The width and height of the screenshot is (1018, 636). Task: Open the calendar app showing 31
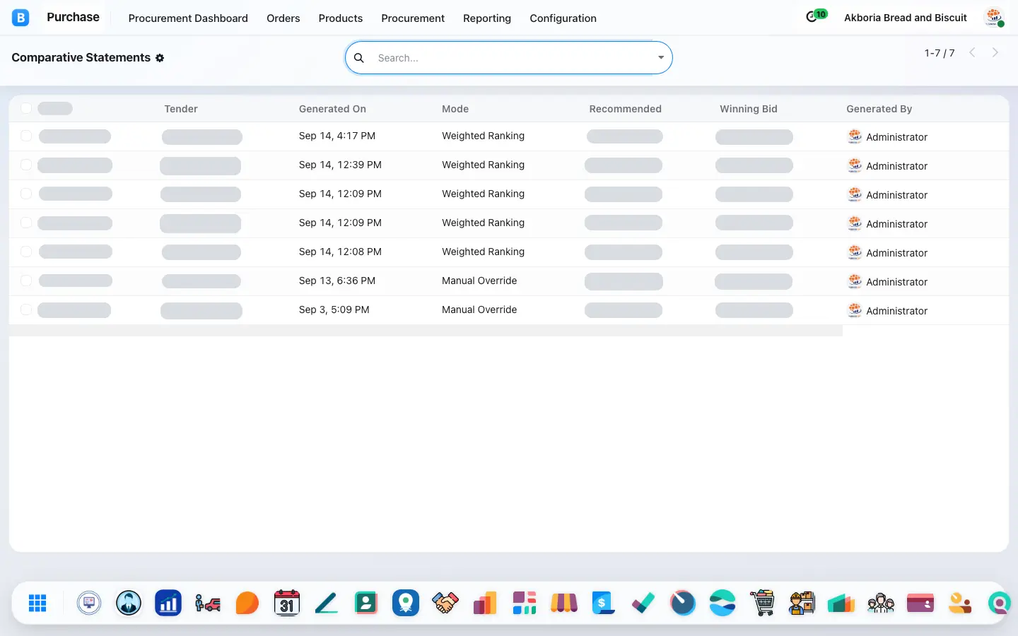pos(286,603)
